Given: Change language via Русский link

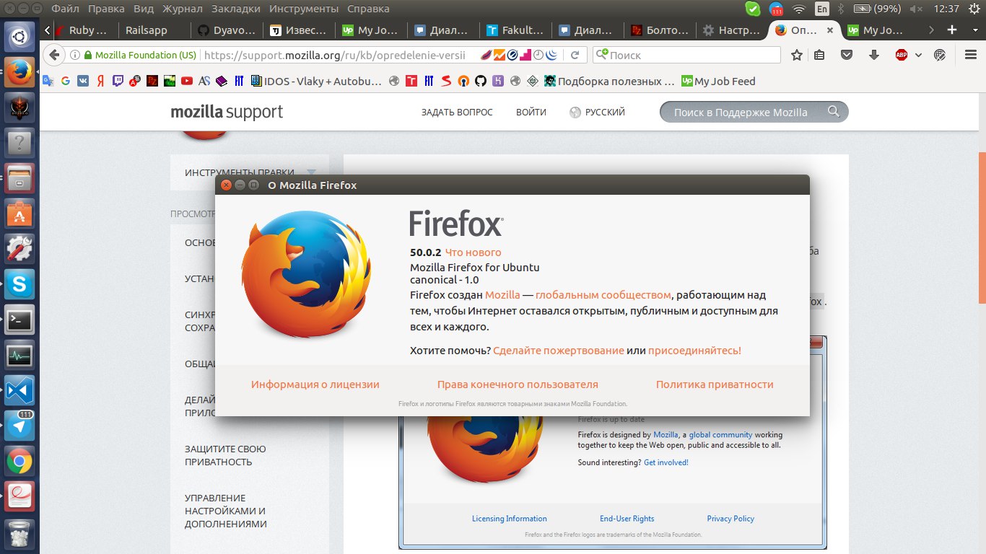Looking at the screenshot, I should [x=597, y=112].
